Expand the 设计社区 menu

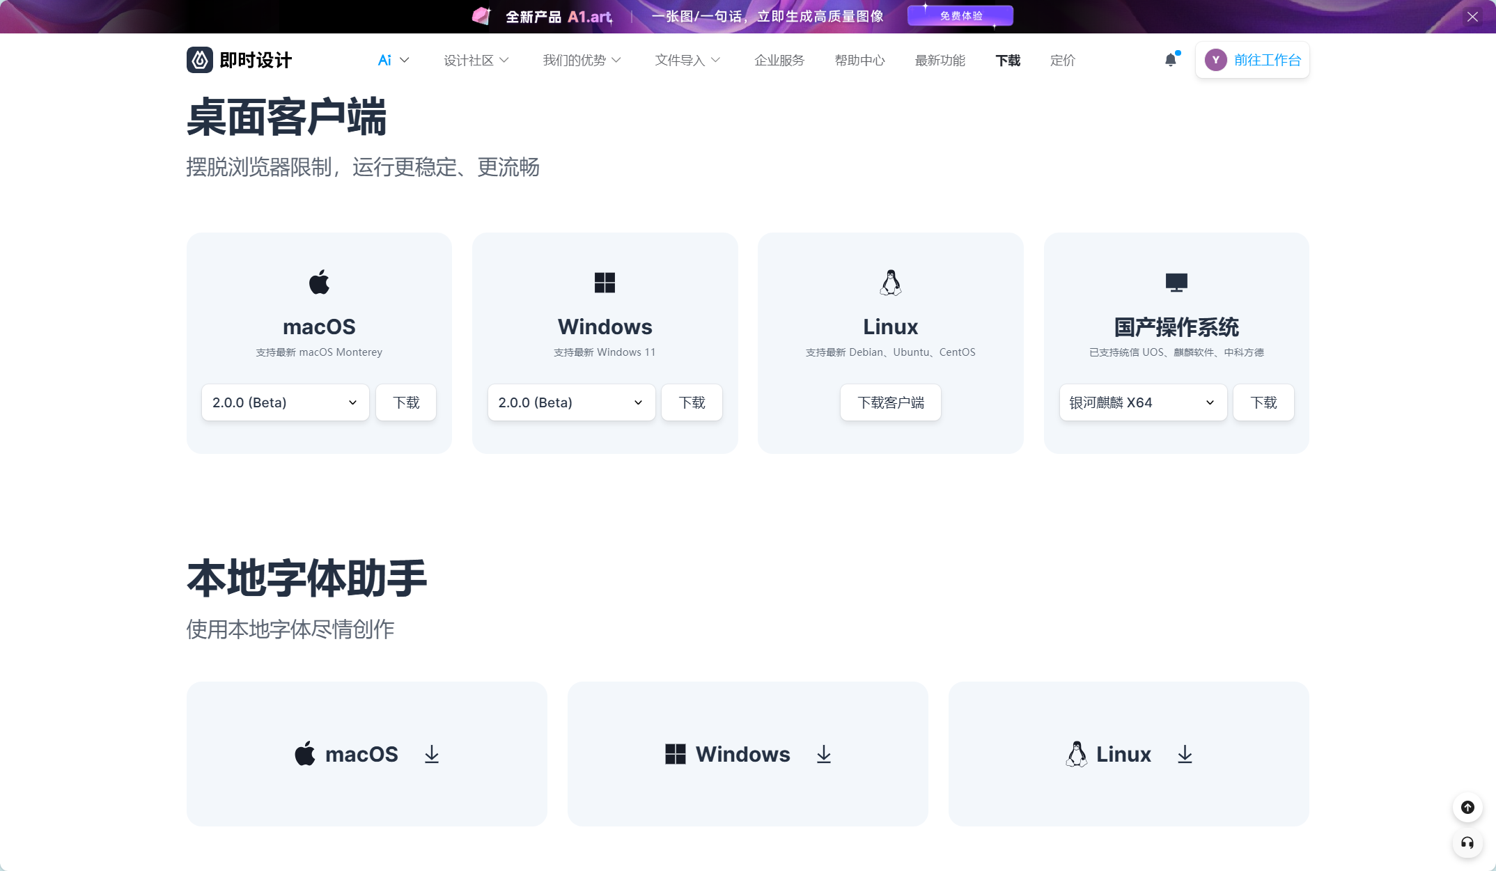476,60
